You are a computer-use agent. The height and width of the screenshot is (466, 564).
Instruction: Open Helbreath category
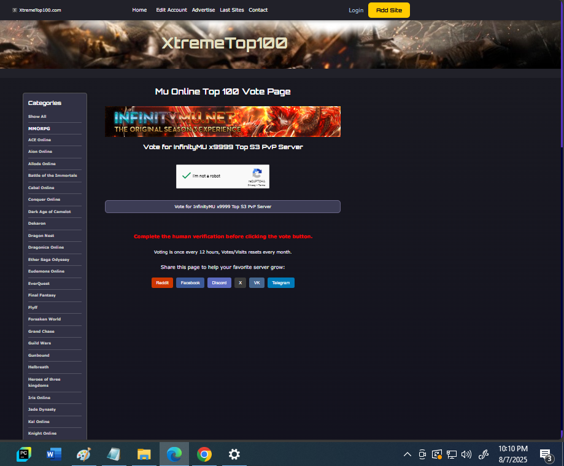tap(38, 367)
